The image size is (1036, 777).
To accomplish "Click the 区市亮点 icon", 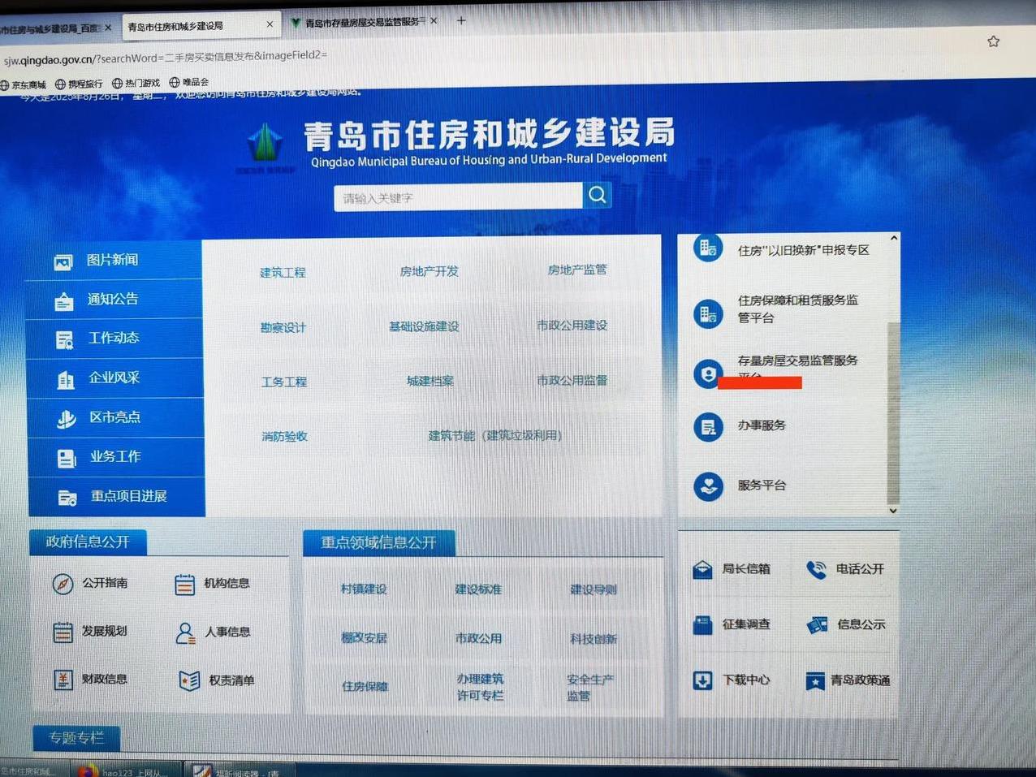I will coord(67,419).
